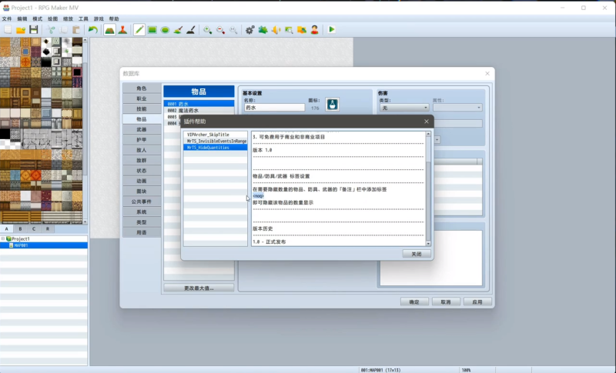Save project with the floppy disk icon
The height and width of the screenshot is (373, 616).
coord(34,30)
